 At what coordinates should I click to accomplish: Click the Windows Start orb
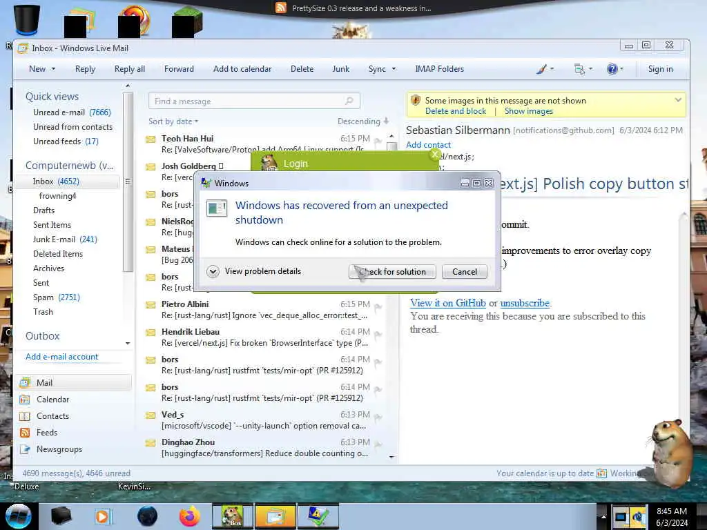tap(19, 516)
